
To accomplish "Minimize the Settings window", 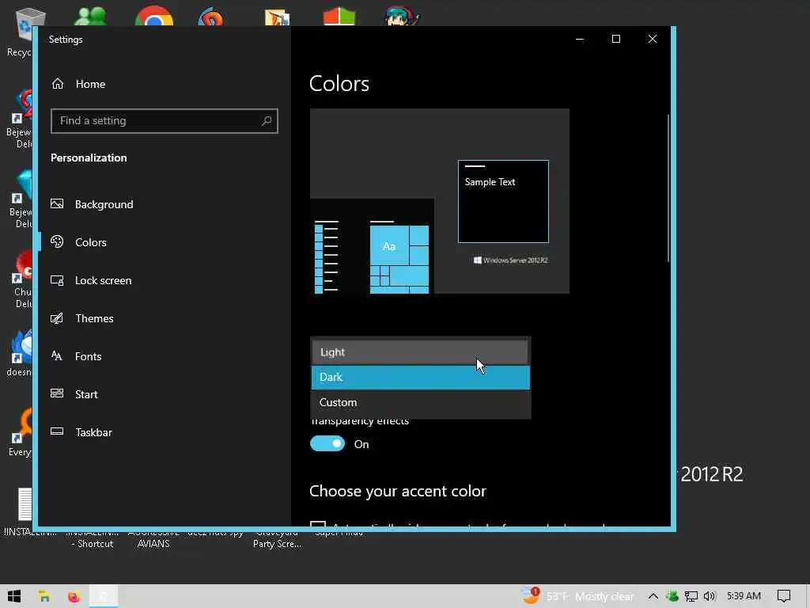I will click(580, 39).
